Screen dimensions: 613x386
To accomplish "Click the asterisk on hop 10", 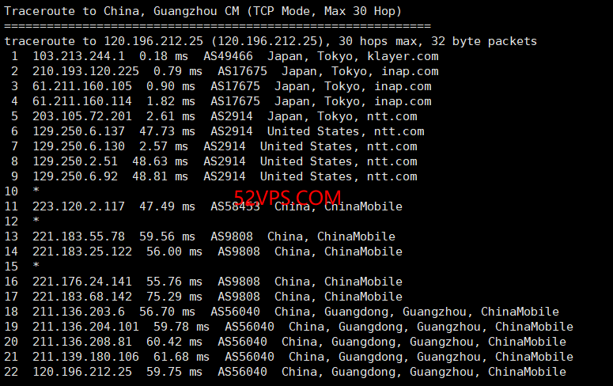I will click(36, 191).
